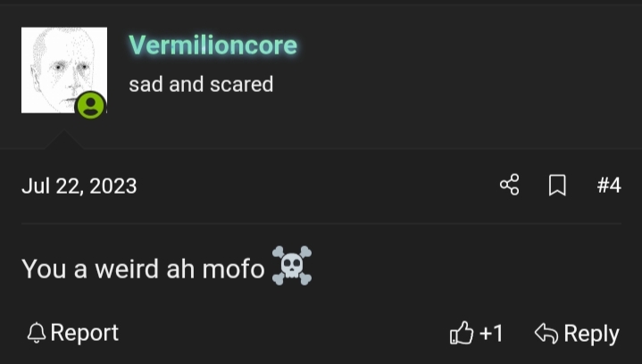Viewport: 642px width, 364px height.
Task: Open the Vermilioncore username profile link
Action: click(x=213, y=45)
